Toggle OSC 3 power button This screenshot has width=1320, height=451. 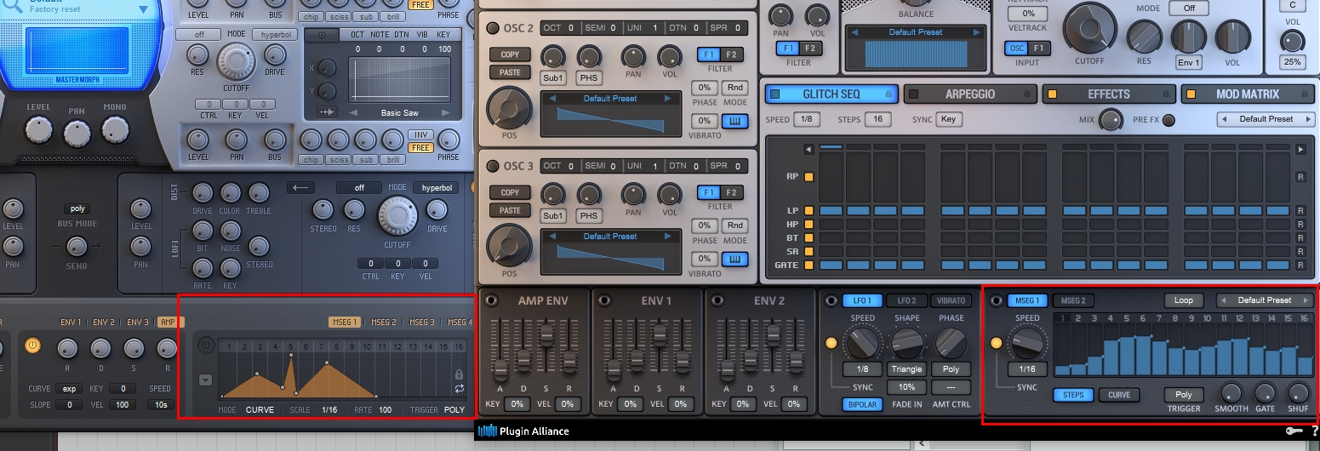click(x=492, y=166)
